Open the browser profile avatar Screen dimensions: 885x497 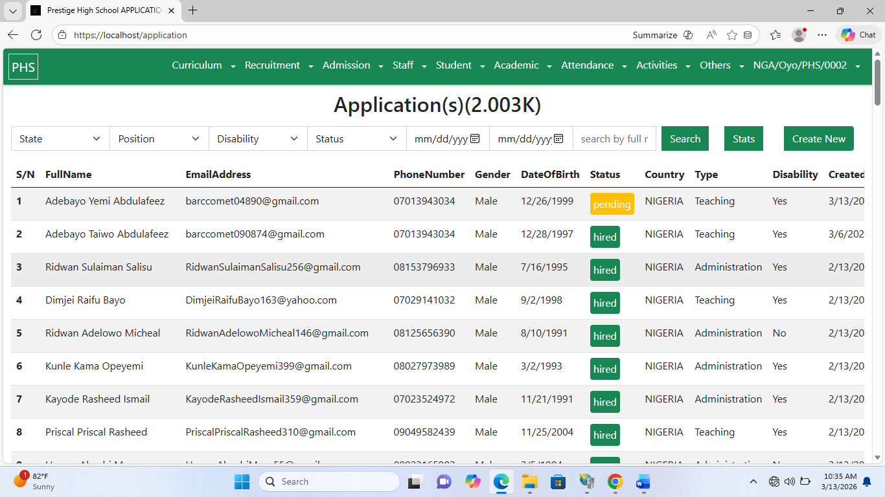(799, 35)
